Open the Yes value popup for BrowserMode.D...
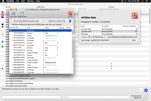Image resolution: width=151 pixels, height=101 pixels. point(57,33)
